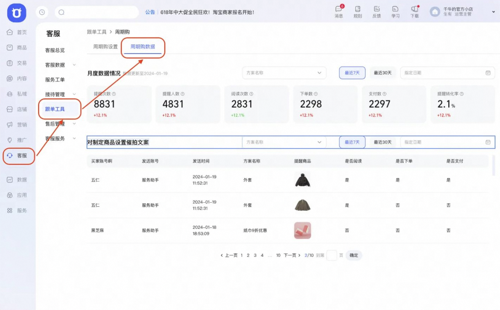Open 店铺 shop in sidebar
The width and height of the screenshot is (500, 310).
click(x=17, y=109)
